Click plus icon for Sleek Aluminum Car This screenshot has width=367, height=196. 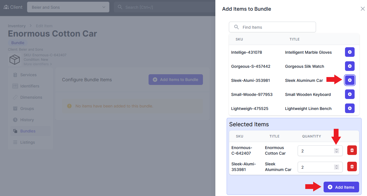coord(350,80)
